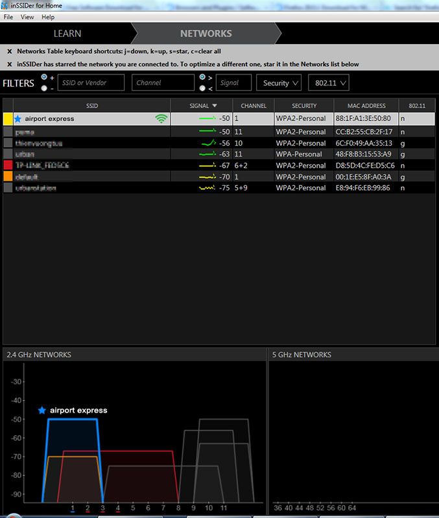Open the Security filter dropdown
The image size is (439, 518).
click(279, 83)
